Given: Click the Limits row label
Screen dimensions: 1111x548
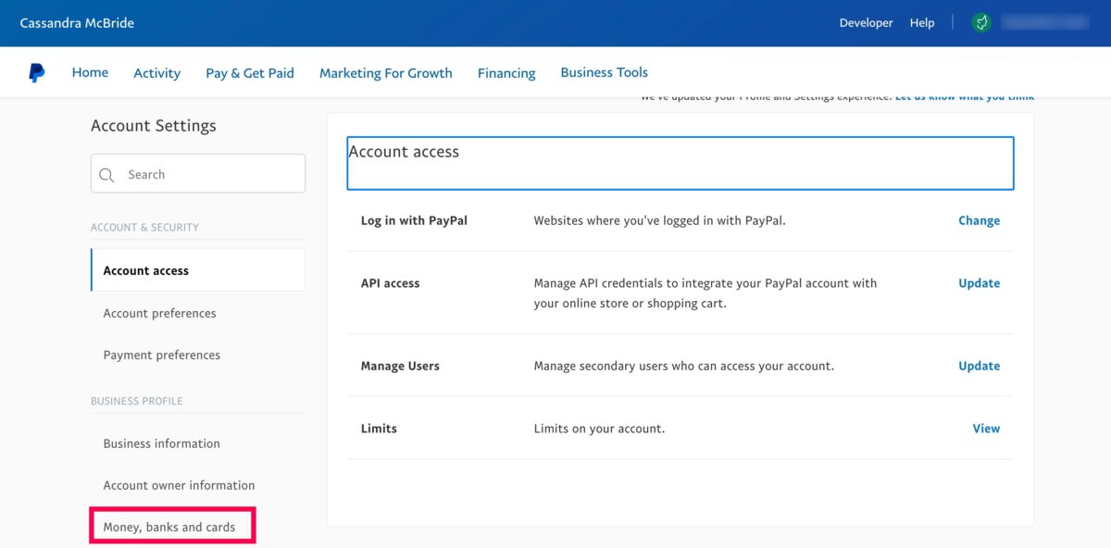Looking at the screenshot, I should [379, 429].
